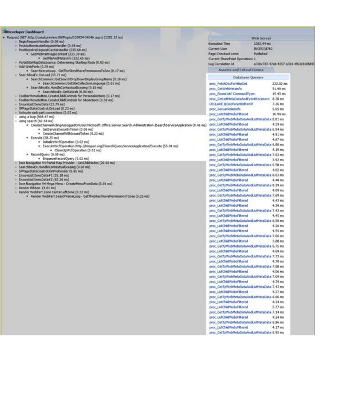
Task: Select Ince Navigation V4 Portal Map Provider entry
Action: pyautogui.click(x=67, y=163)
